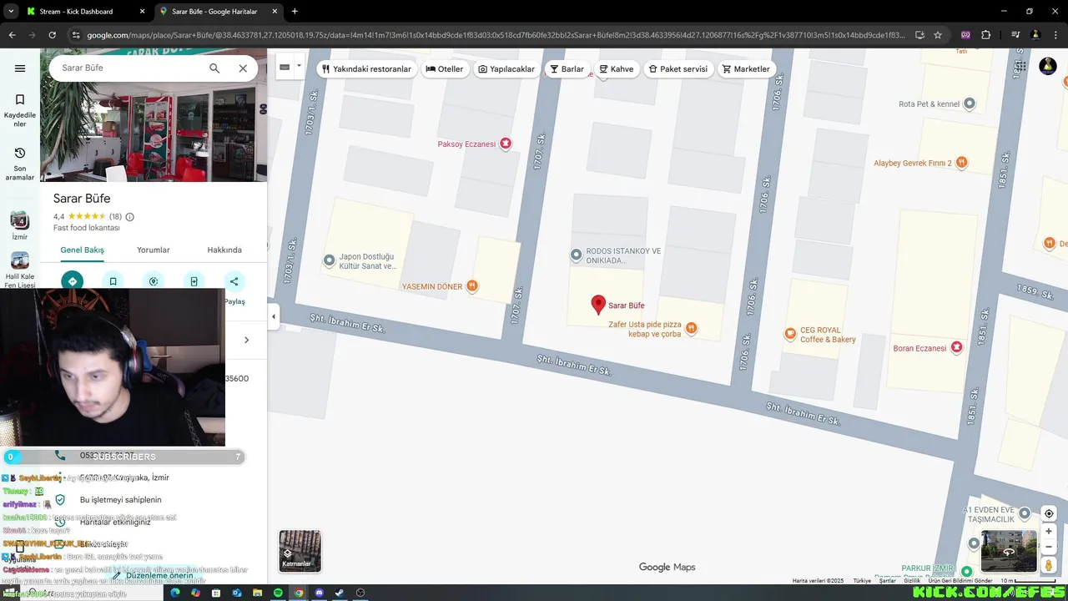This screenshot has width=1068, height=601.
Task: Switch to Hakkında tab
Action: 224,250
